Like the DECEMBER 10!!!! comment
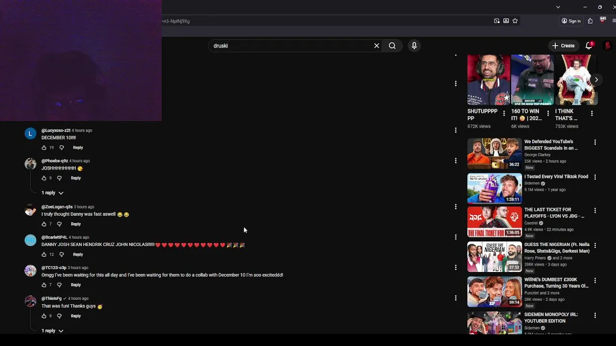Image resolution: width=616 pixels, height=346 pixels. 44,148
